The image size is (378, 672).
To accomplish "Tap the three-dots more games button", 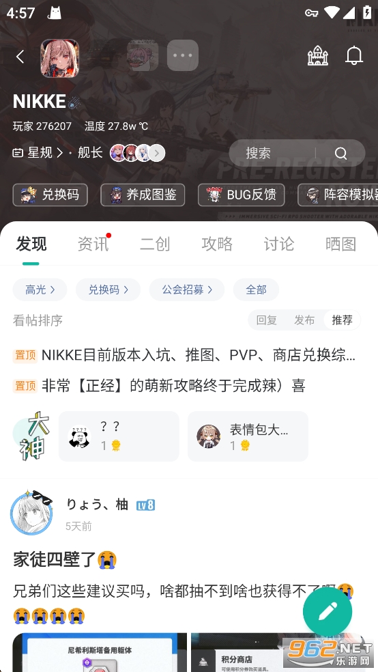I will click(183, 55).
